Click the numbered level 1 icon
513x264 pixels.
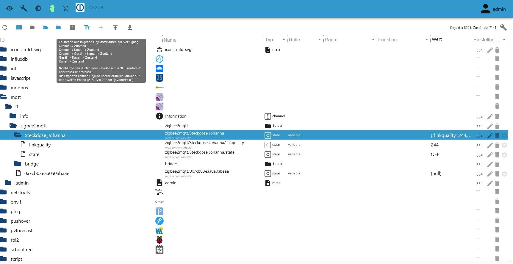coord(73,27)
